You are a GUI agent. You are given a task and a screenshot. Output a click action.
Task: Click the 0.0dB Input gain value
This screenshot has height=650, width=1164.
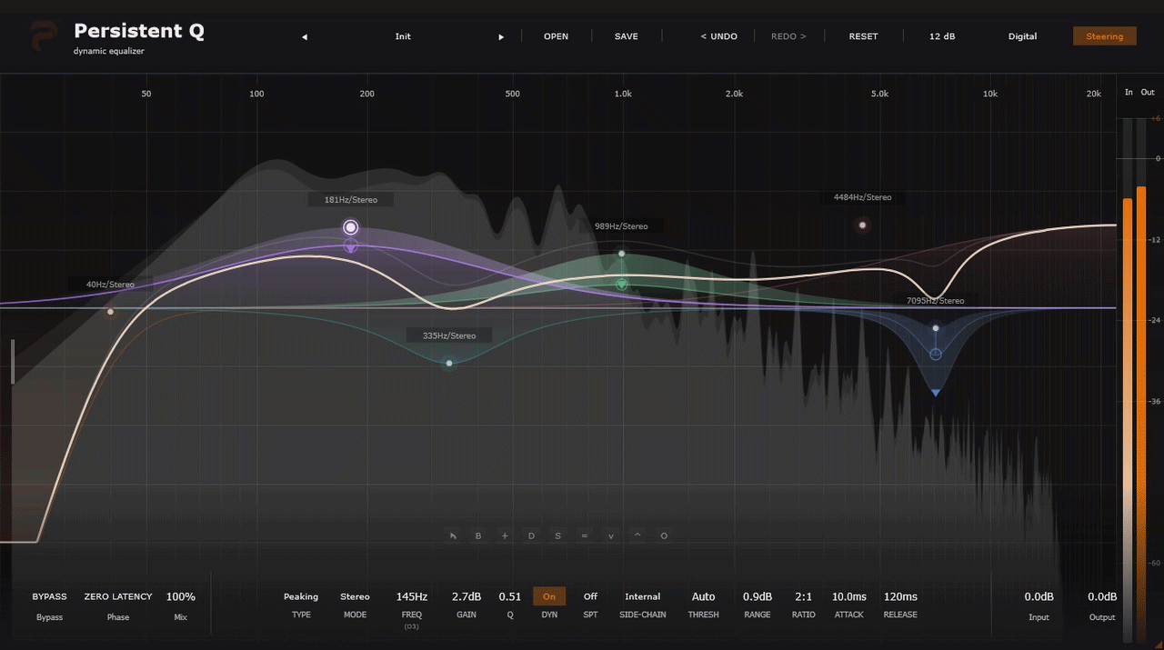click(1039, 596)
